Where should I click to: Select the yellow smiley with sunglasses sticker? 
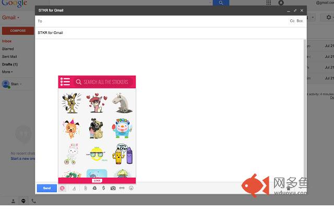(x=97, y=154)
